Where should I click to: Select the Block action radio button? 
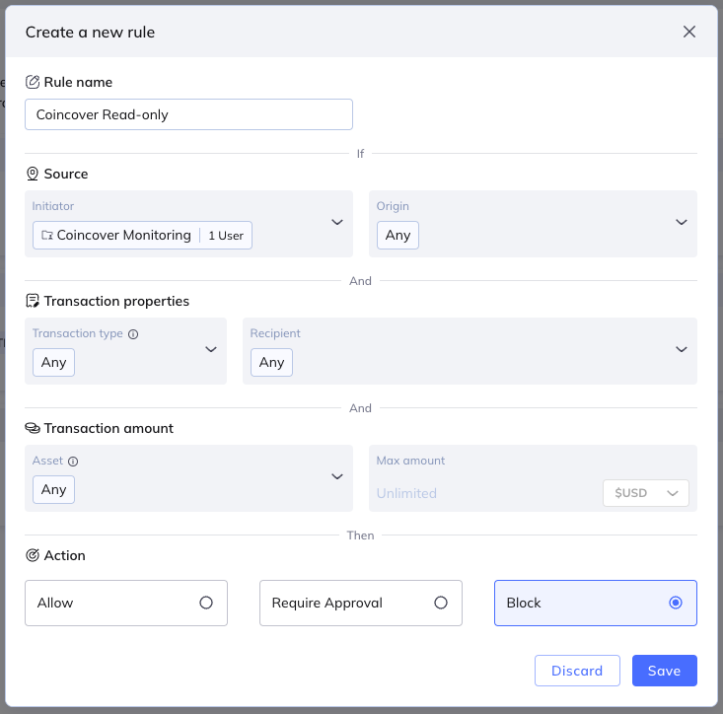tap(676, 603)
